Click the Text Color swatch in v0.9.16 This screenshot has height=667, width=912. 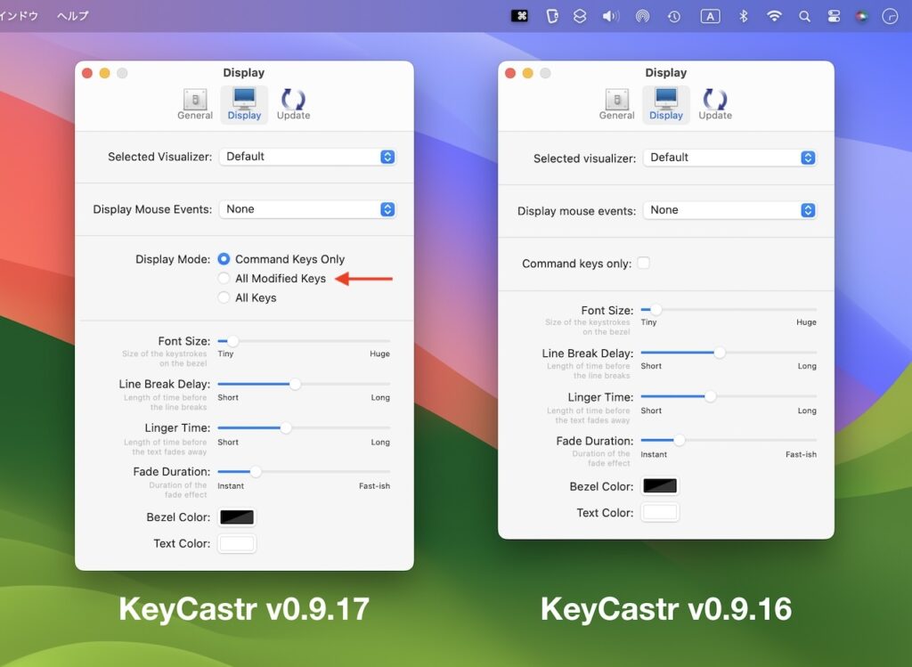pyautogui.click(x=659, y=511)
